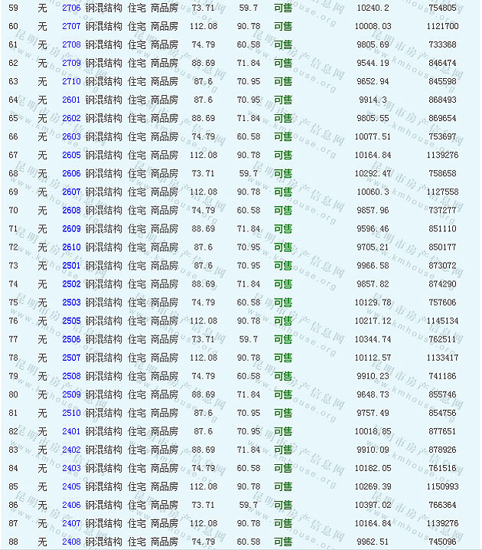
Task: Open the 2710 unit link
Action: point(71,81)
